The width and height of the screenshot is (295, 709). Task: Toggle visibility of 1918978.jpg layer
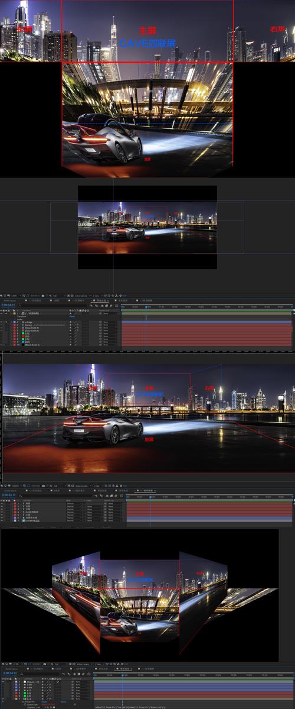coord(2,521)
